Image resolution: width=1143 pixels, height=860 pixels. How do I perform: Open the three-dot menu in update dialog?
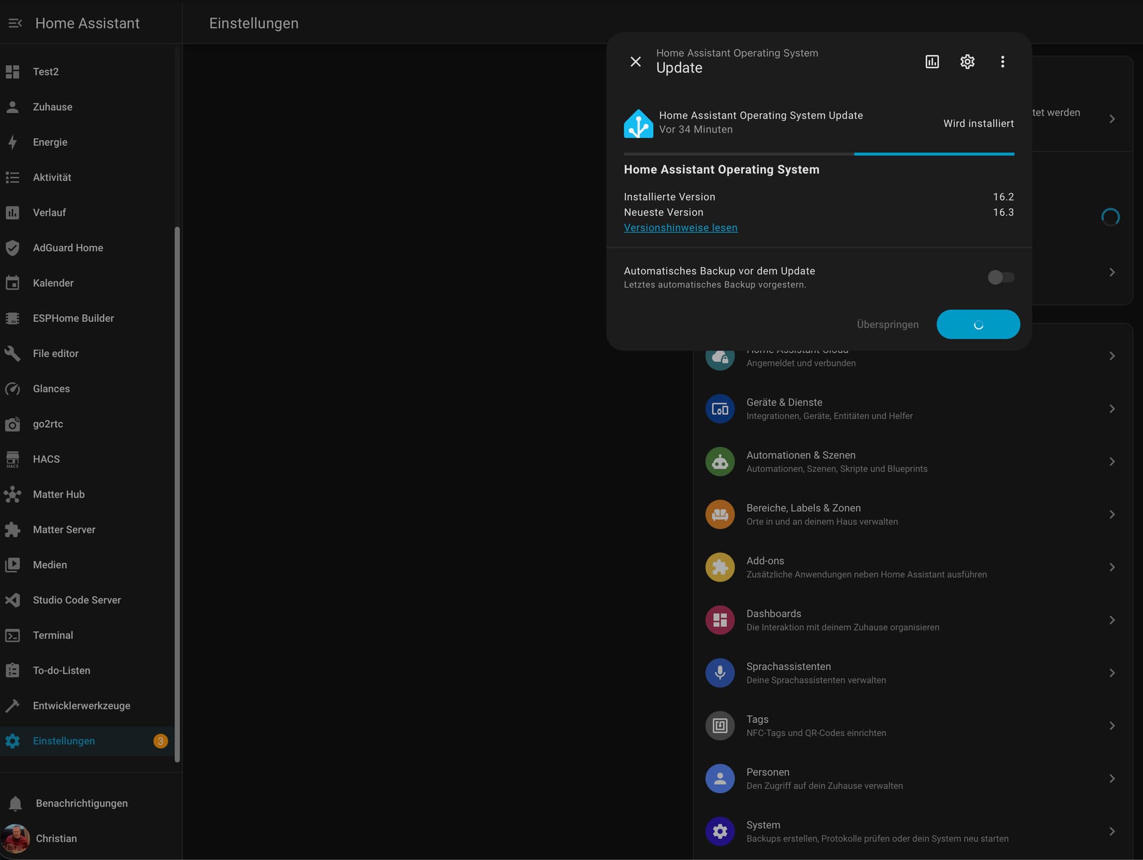pos(1002,62)
